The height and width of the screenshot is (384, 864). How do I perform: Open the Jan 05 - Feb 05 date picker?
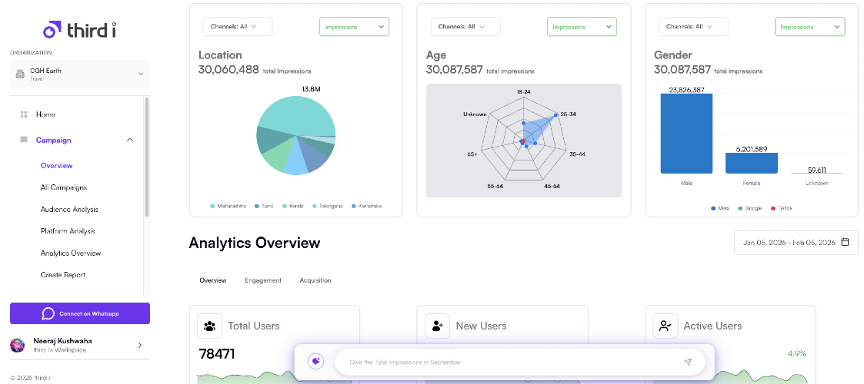tap(796, 243)
